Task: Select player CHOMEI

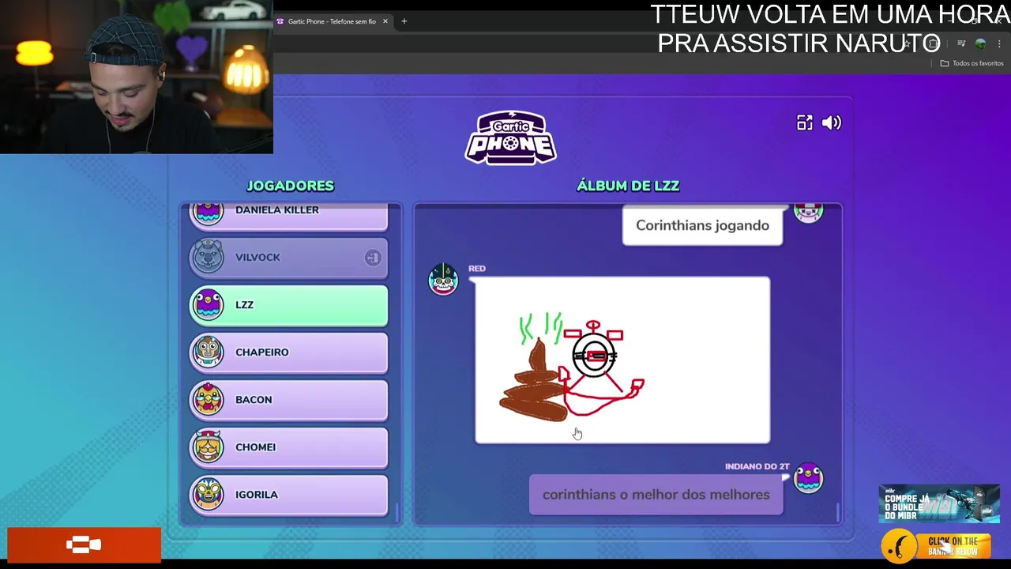Action: click(288, 447)
